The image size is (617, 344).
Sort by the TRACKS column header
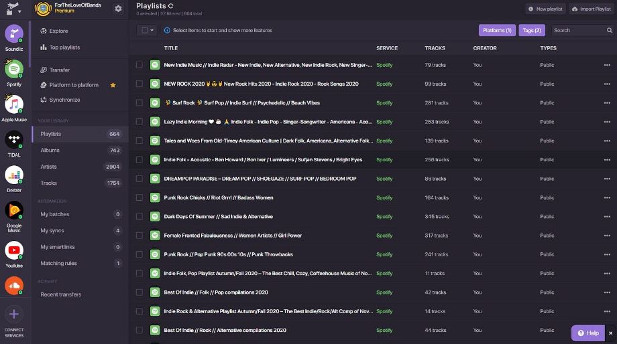tap(435, 48)
